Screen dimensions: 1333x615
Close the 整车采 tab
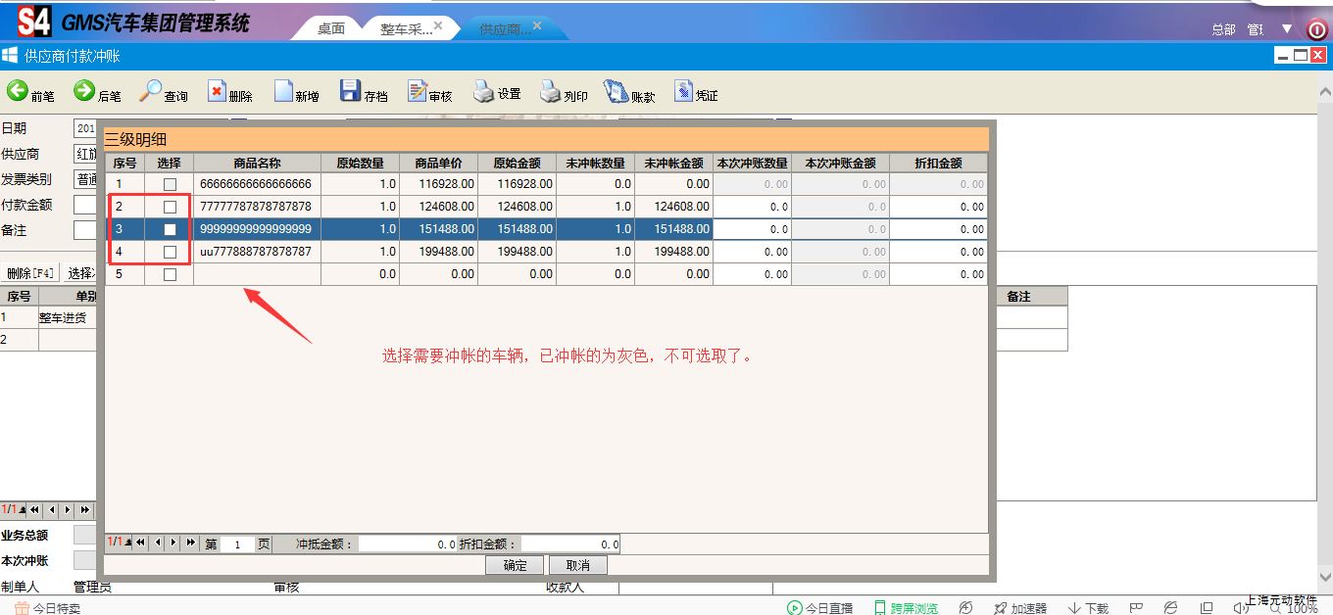[x=438, y=25]
